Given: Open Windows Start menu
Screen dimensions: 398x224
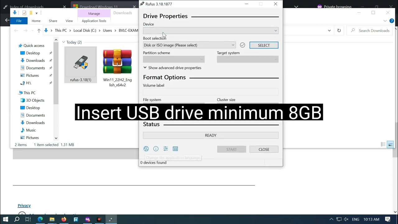Looking at the screenshot, I should coord(5,219).
